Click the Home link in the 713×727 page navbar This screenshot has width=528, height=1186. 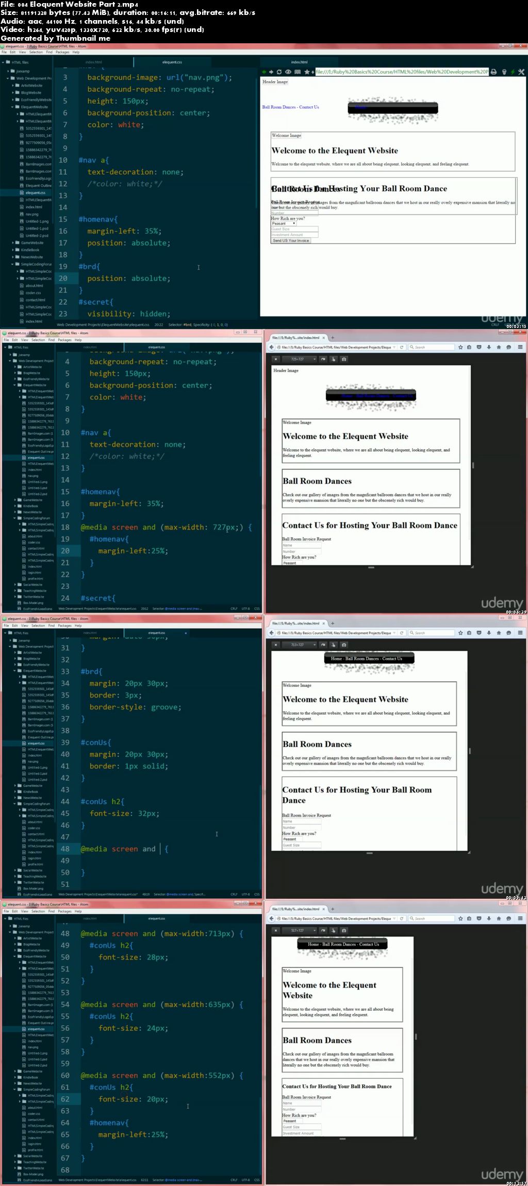[336, 658]
